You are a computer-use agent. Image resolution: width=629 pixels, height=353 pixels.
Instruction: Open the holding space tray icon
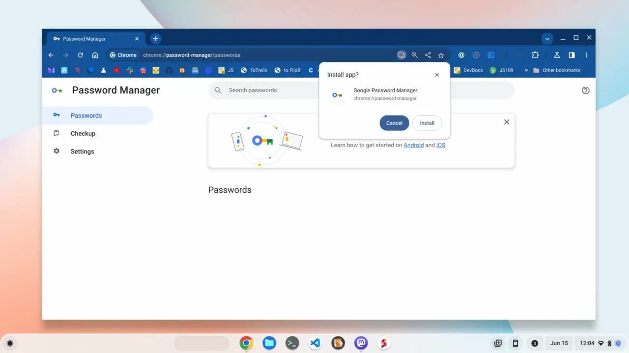point(498,343)
